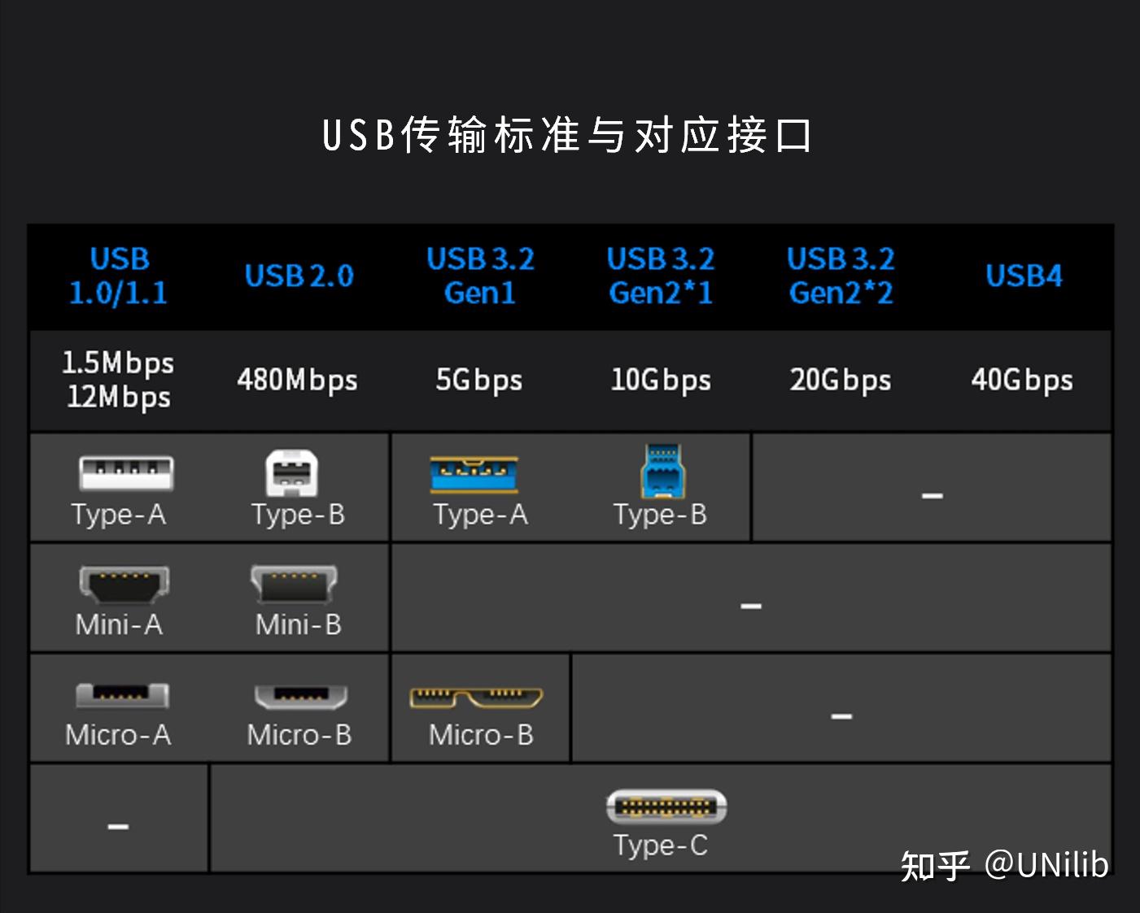
Task: Select the USB 1.0/1.1 column header
Action: 119,276
